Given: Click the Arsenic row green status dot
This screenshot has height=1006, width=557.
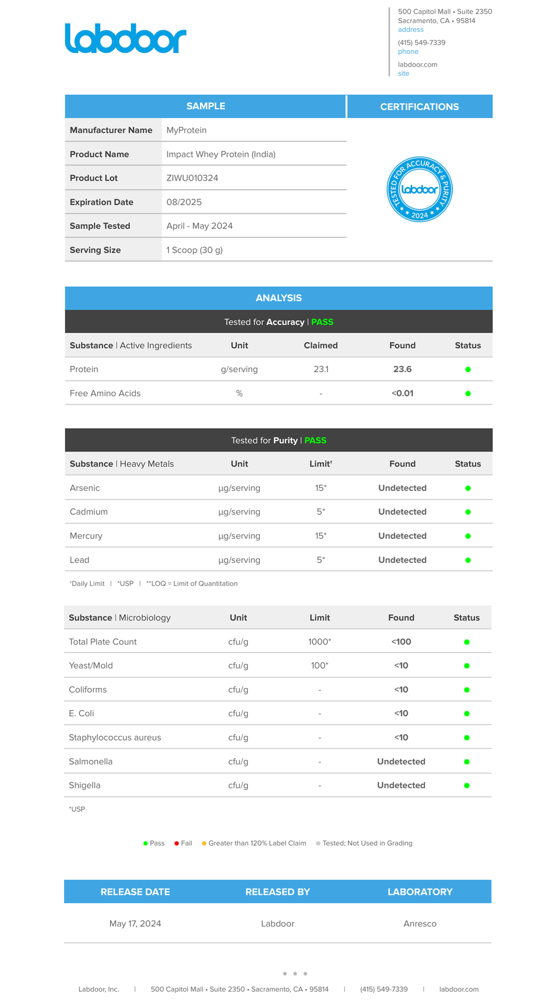Looking at the screenshot, I should pyautogui.click(x=468, y=488).
